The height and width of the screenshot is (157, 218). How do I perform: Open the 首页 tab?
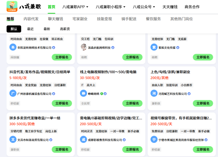(x=52, y=7)
